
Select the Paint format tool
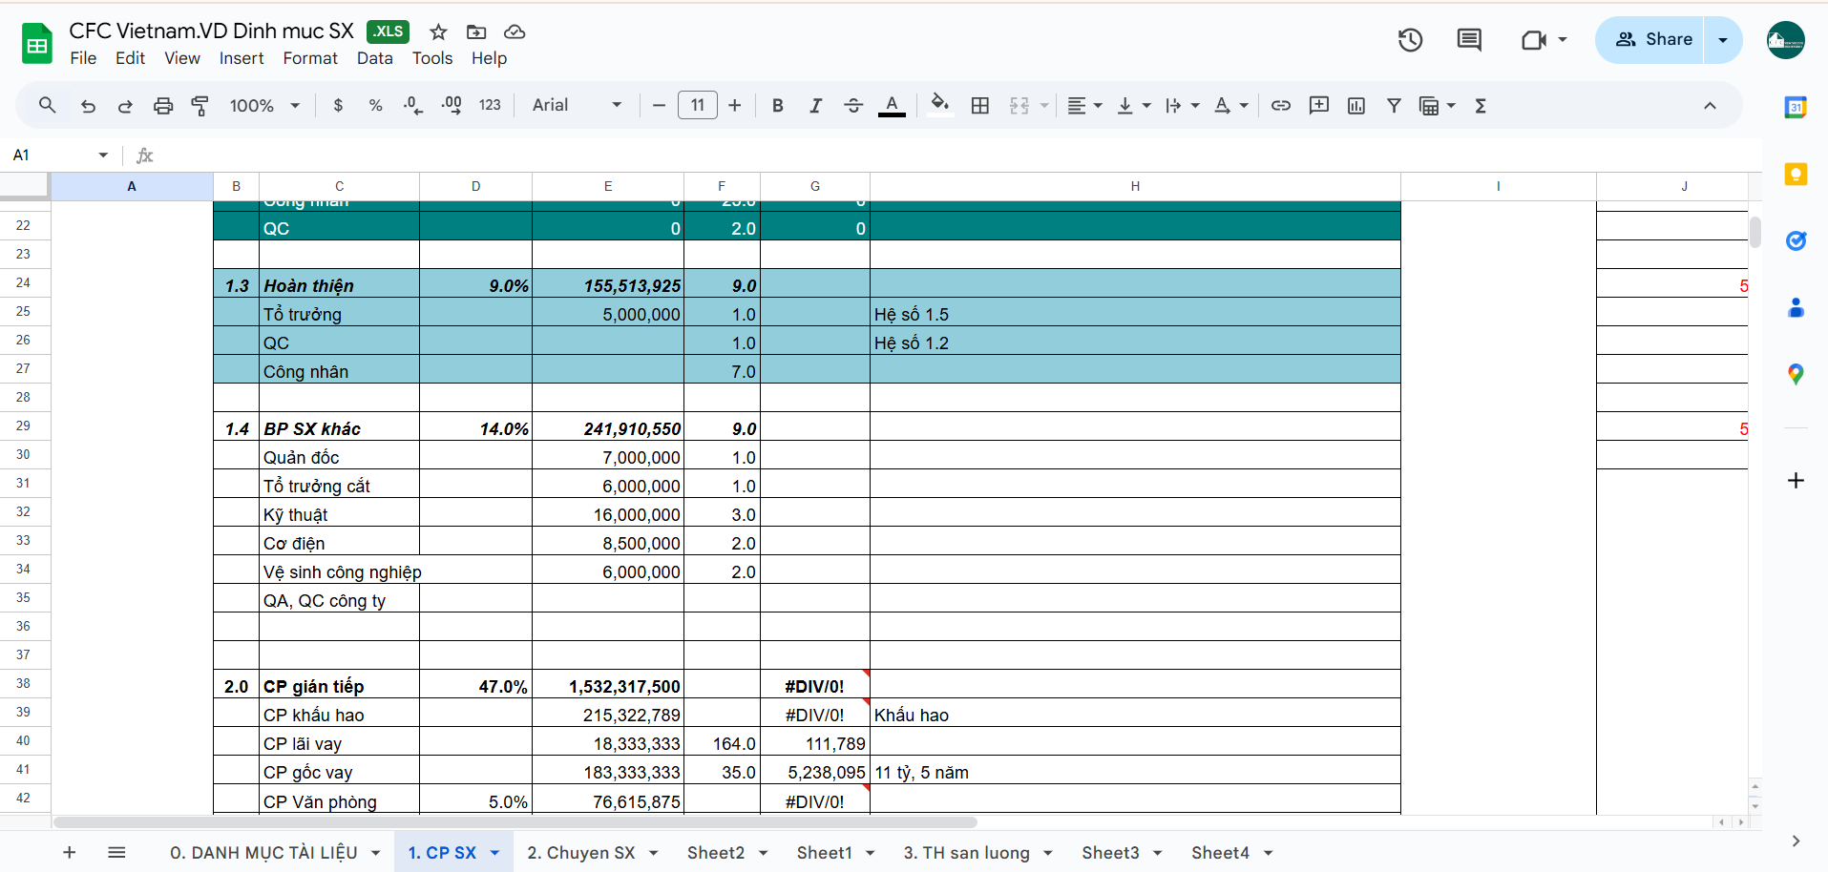[x=200, y=105]
